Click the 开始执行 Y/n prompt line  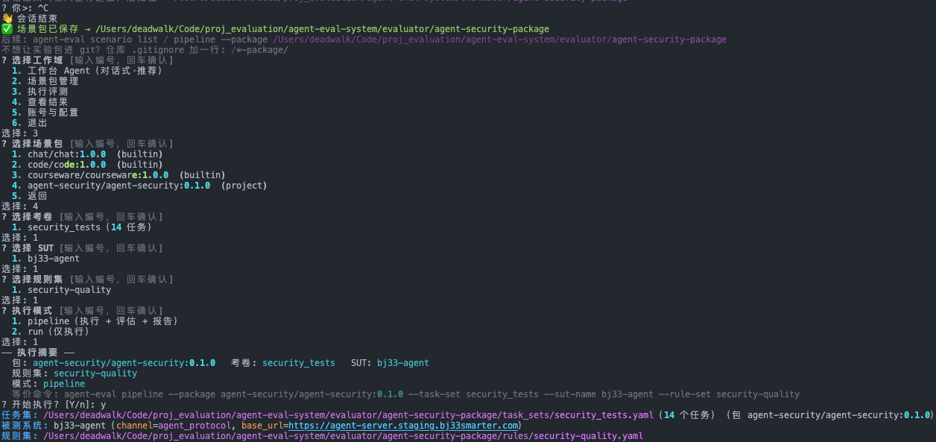[x=54, y=405]
